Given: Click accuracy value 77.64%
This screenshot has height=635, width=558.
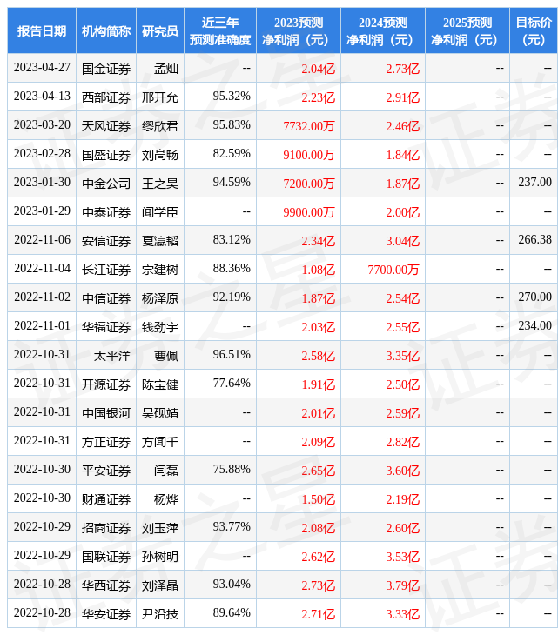Looking at the screenshot, I should click(232, 384).
